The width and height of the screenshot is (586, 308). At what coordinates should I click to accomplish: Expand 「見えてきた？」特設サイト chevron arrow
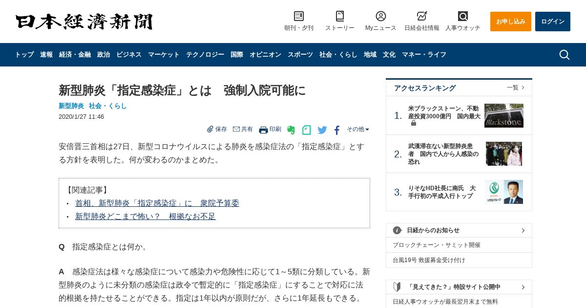[523, 287]
